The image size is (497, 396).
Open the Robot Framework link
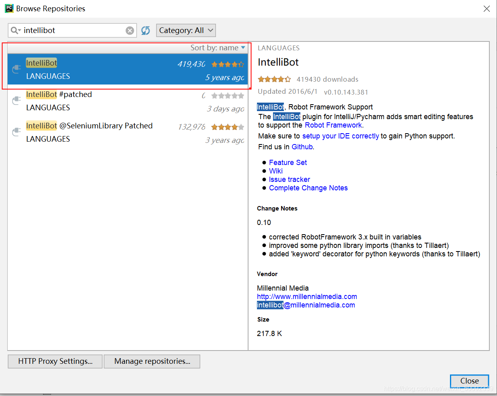pyautogui.click(x=333, y=125)
